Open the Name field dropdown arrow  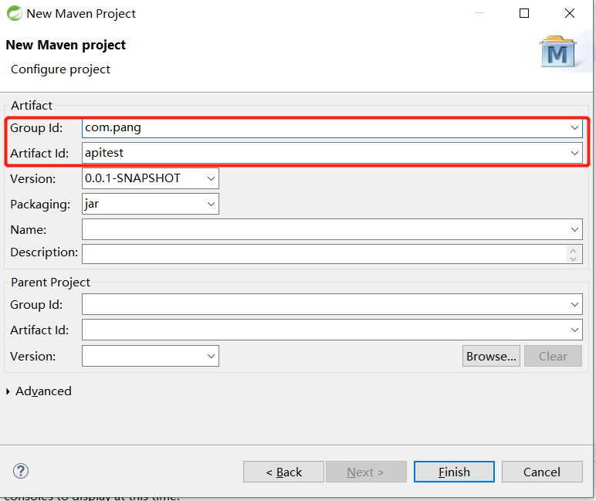pyautogui.click(x=574, y=229)
